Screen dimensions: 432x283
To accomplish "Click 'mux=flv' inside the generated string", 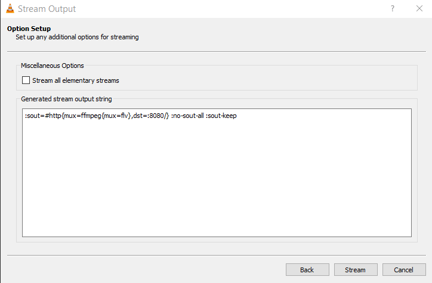I will point(116,116).
